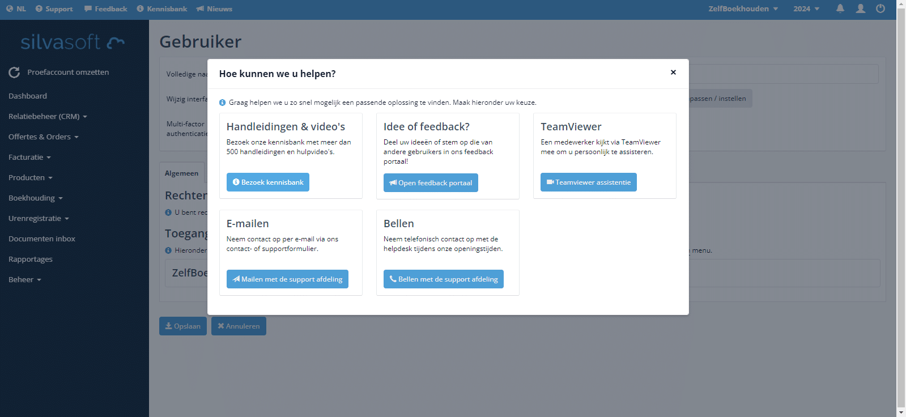Expand the Boekhouding sidebar menu
The width and height of the screenshot is (906, 417).
click(x=36, y=198)
